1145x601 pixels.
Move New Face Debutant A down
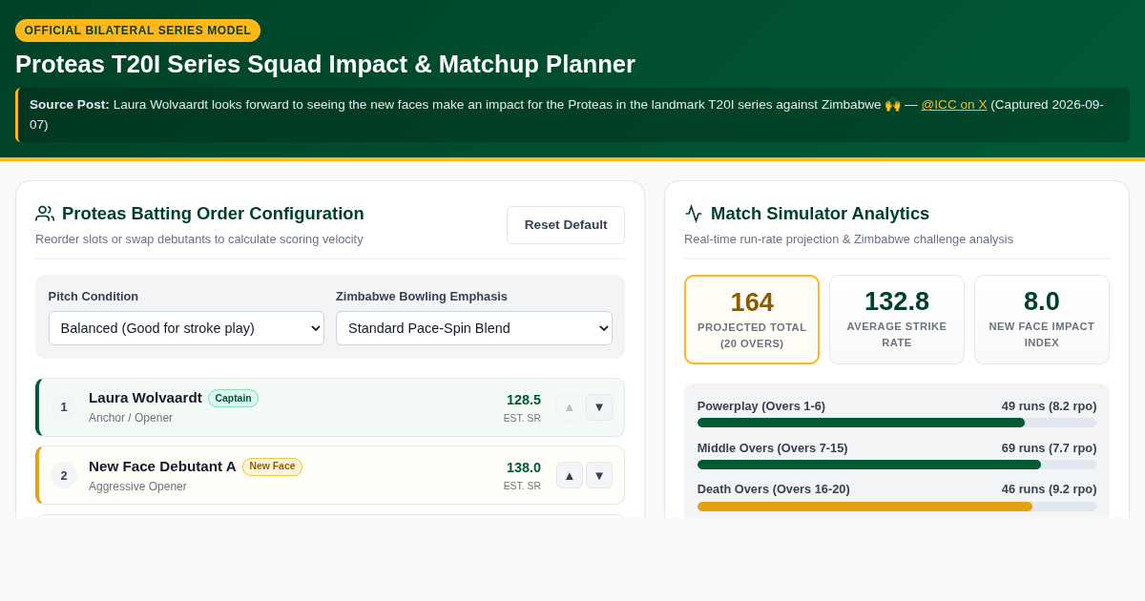click(599, 475)
